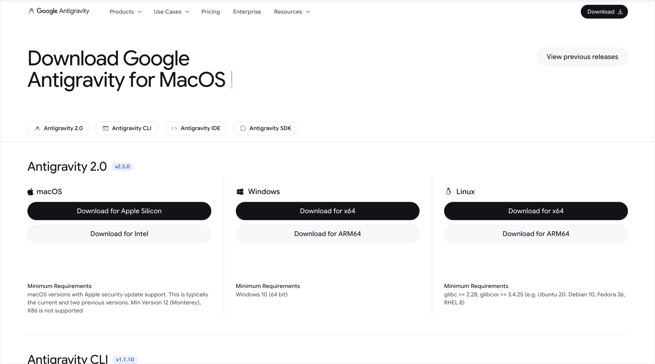
Task: Click Download for Apple Silicon
Action: pyautogui.click(x=119, y=211)
